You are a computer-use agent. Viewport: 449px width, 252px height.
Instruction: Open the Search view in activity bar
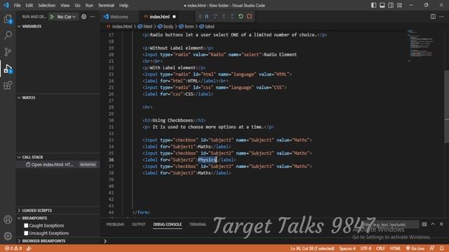[x=8, y=35]
